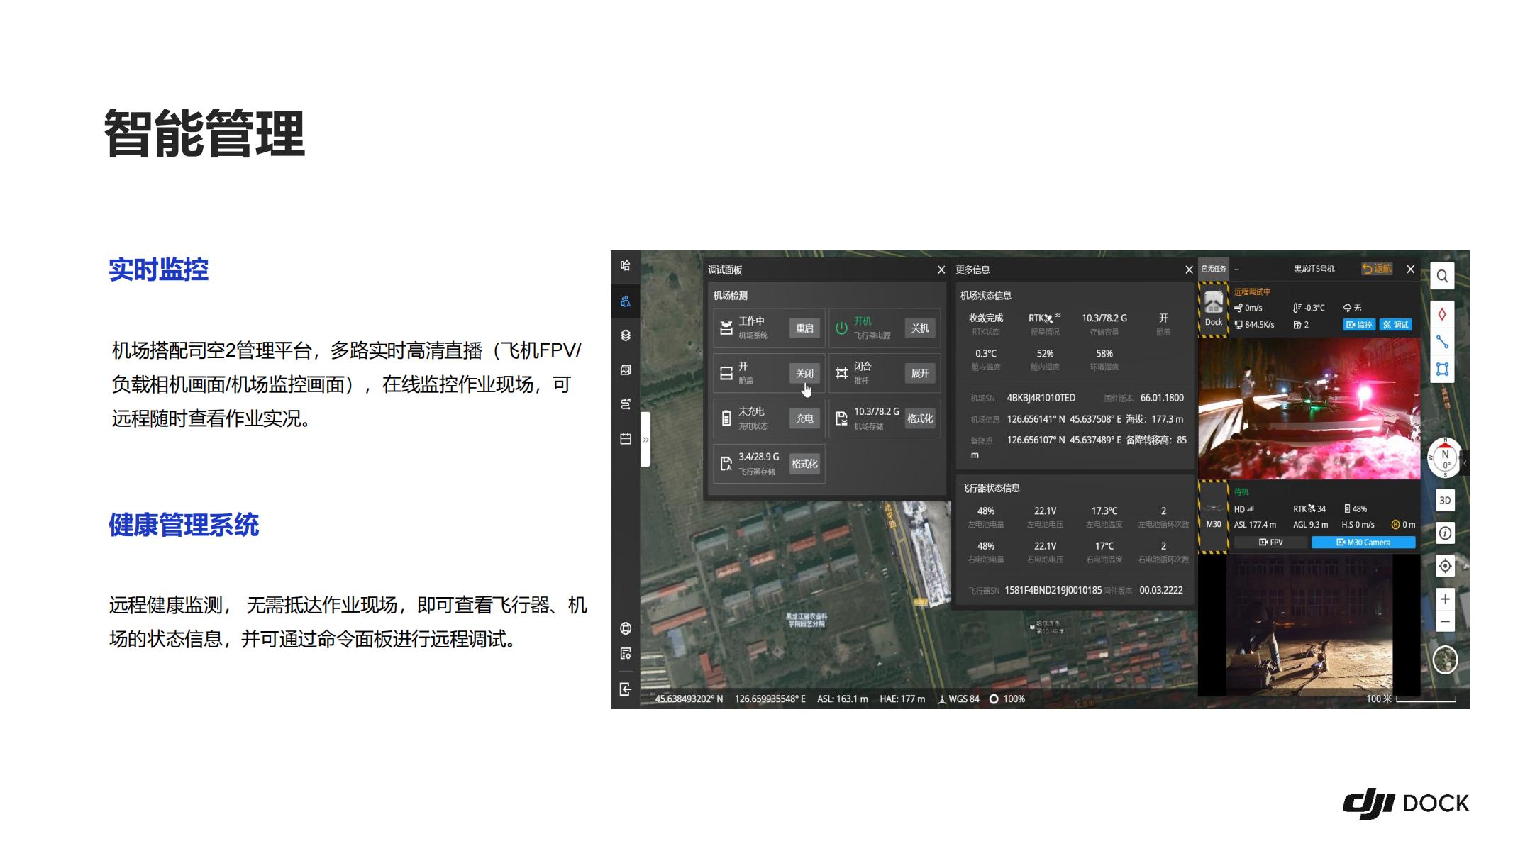
Task: Click 格式化 for dock storage 10.3/78.2 G
Action: point(920,419)
